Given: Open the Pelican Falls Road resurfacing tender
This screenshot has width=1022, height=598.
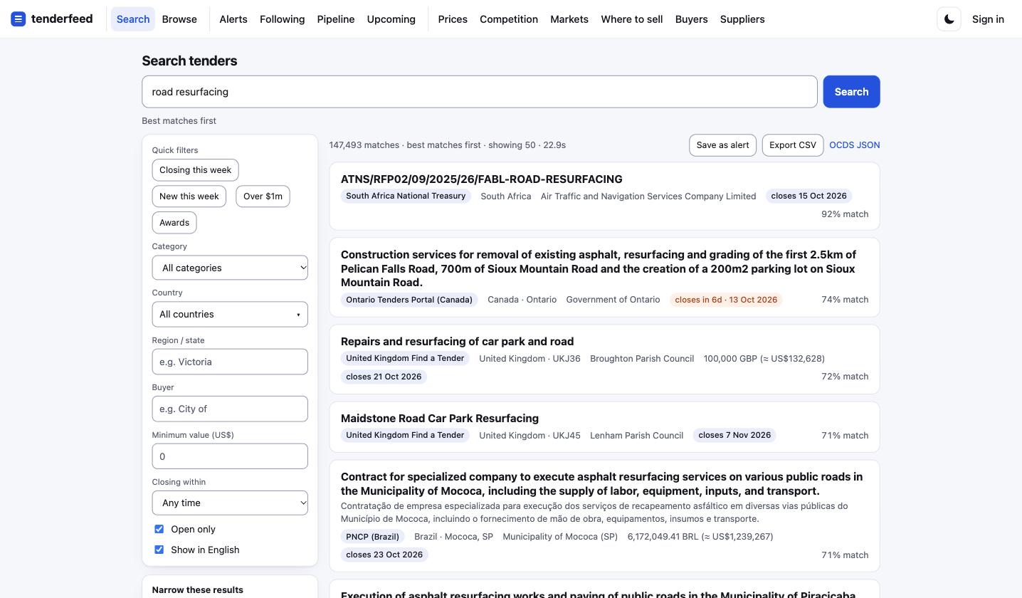Looking at the screenshot, I should pos(599,268).
